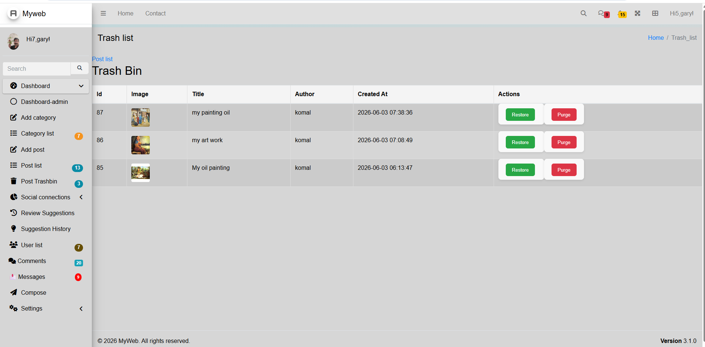
Task: Purge the post 'my art work'
Action: pos(564,142)
